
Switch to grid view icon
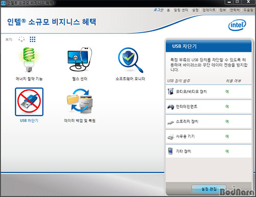point(32,40)
